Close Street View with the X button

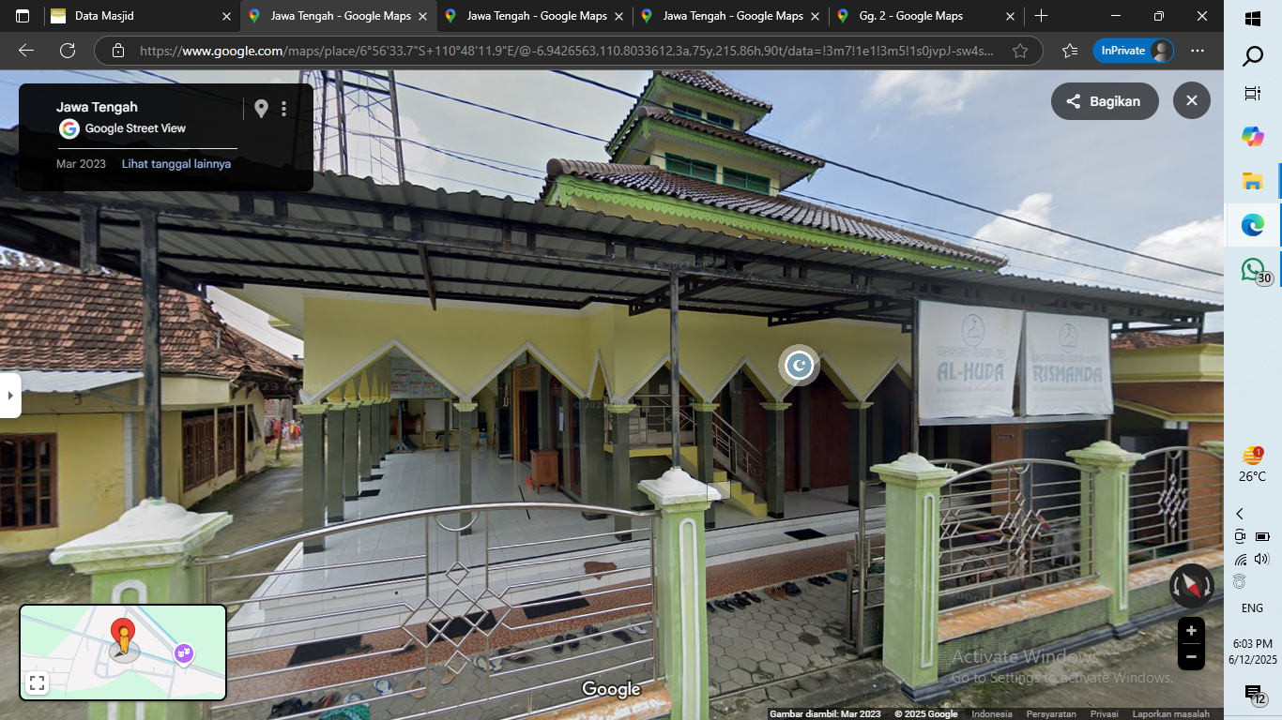(x=1191, y=101)
